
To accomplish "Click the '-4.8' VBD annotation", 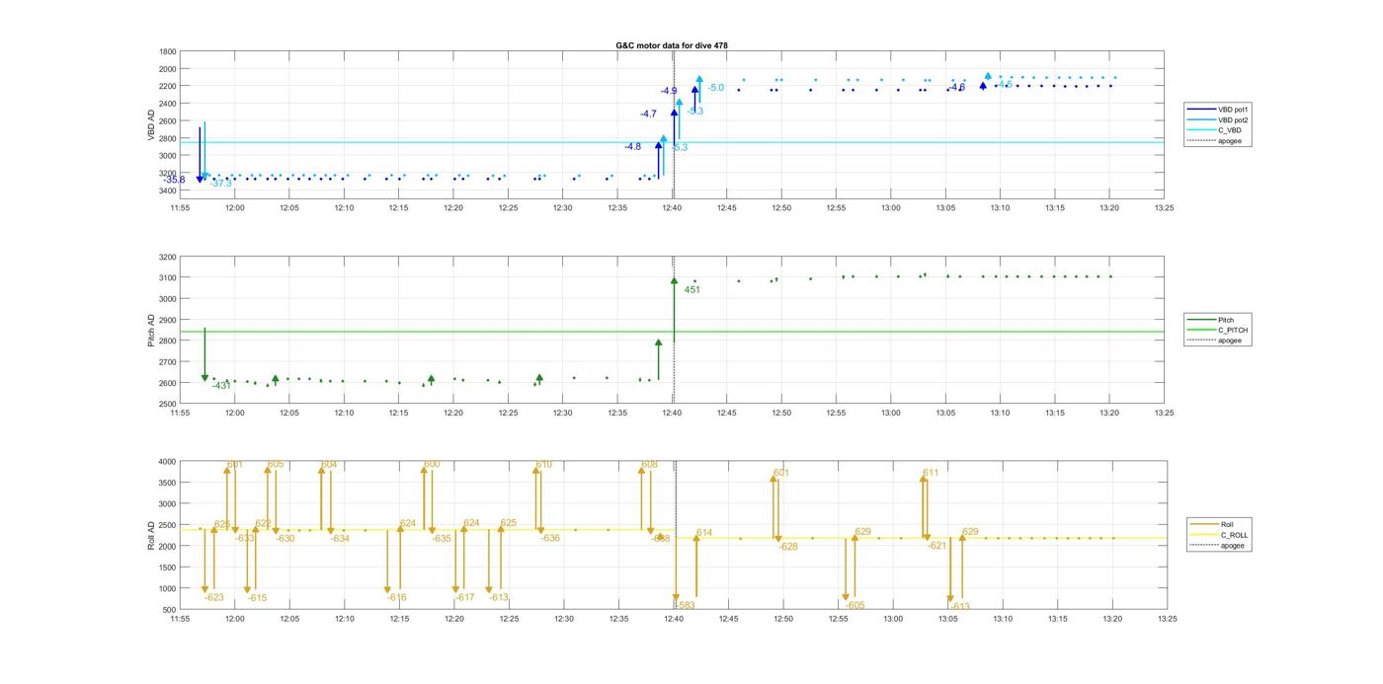I will click(x=632, y=147).
